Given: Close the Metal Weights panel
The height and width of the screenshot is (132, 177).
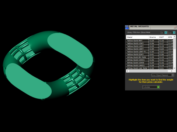Looking at the screenshot, I should coord(175,27).
